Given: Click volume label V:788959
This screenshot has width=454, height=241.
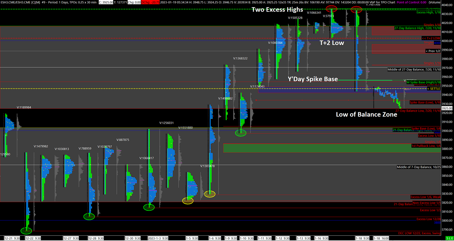Looking at the screenshot, I should click(x=85, y=148).
